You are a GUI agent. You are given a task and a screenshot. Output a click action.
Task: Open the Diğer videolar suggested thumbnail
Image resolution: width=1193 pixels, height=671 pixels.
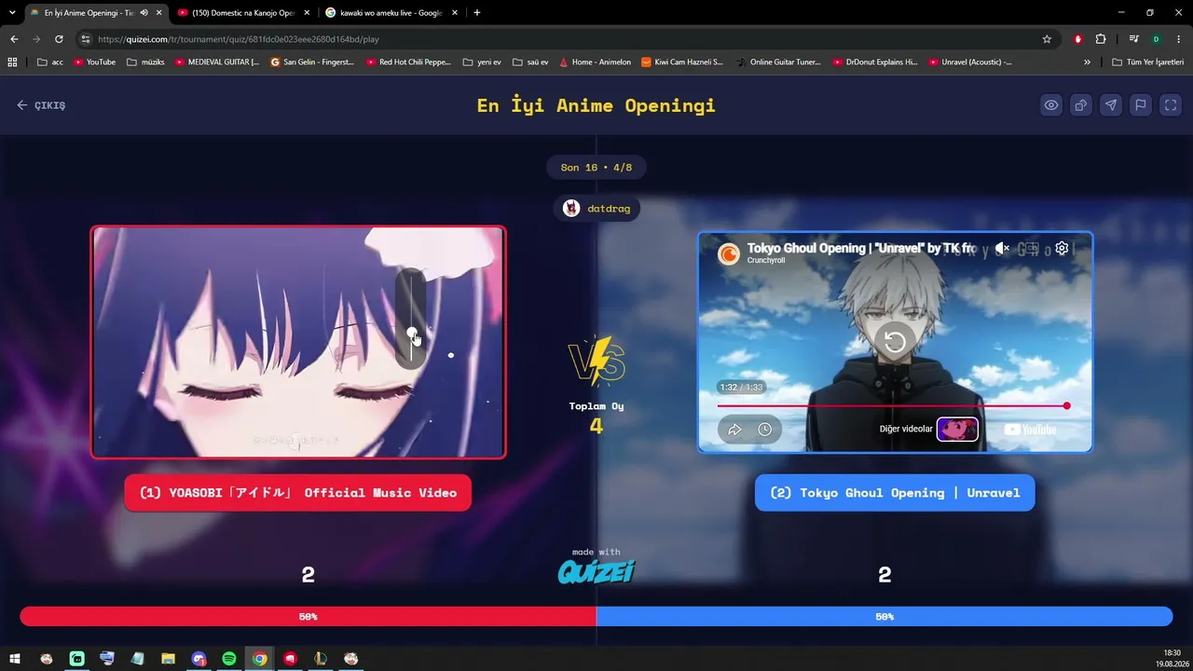tap(957, 429)
